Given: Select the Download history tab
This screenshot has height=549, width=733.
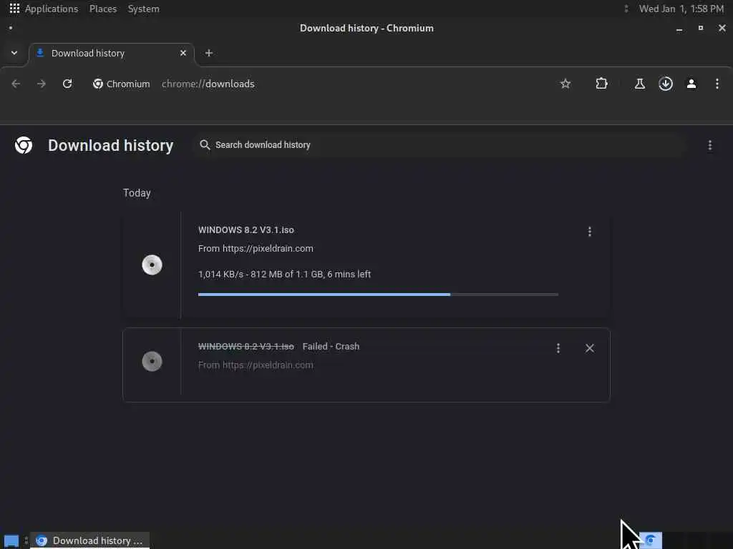Looking at the screenshot, I should (x=111, y=53).
